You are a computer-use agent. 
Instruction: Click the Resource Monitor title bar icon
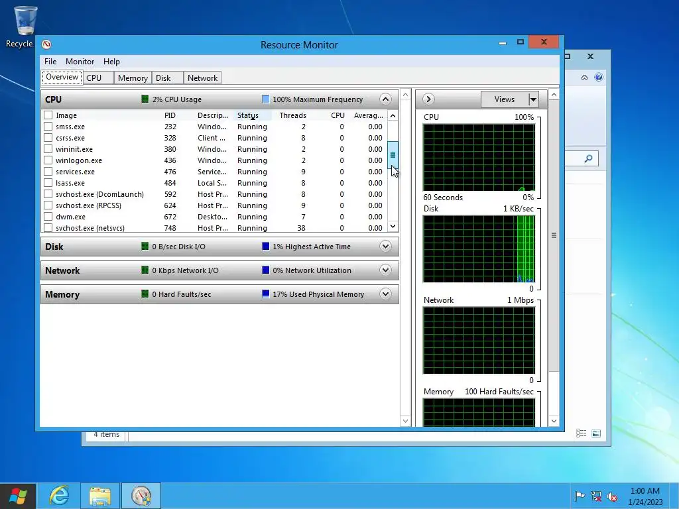pyautogui.click(x=46, y=44)
